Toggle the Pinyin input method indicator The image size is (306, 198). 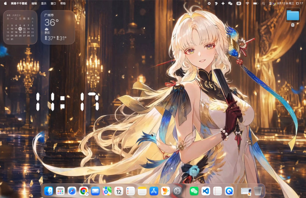point(239,3)
